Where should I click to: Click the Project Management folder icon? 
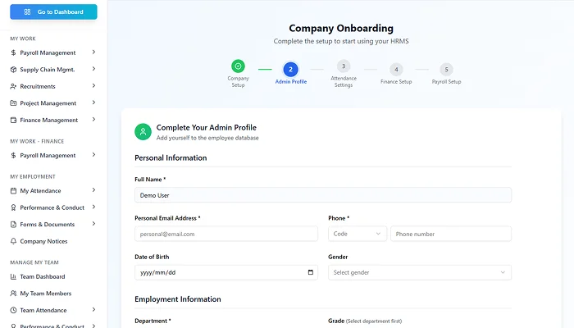pos(13,103)
